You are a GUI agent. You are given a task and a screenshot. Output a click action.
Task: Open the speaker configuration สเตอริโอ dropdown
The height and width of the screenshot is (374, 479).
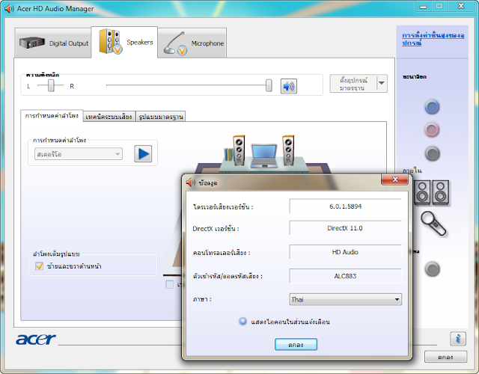(x=79, y=154)
